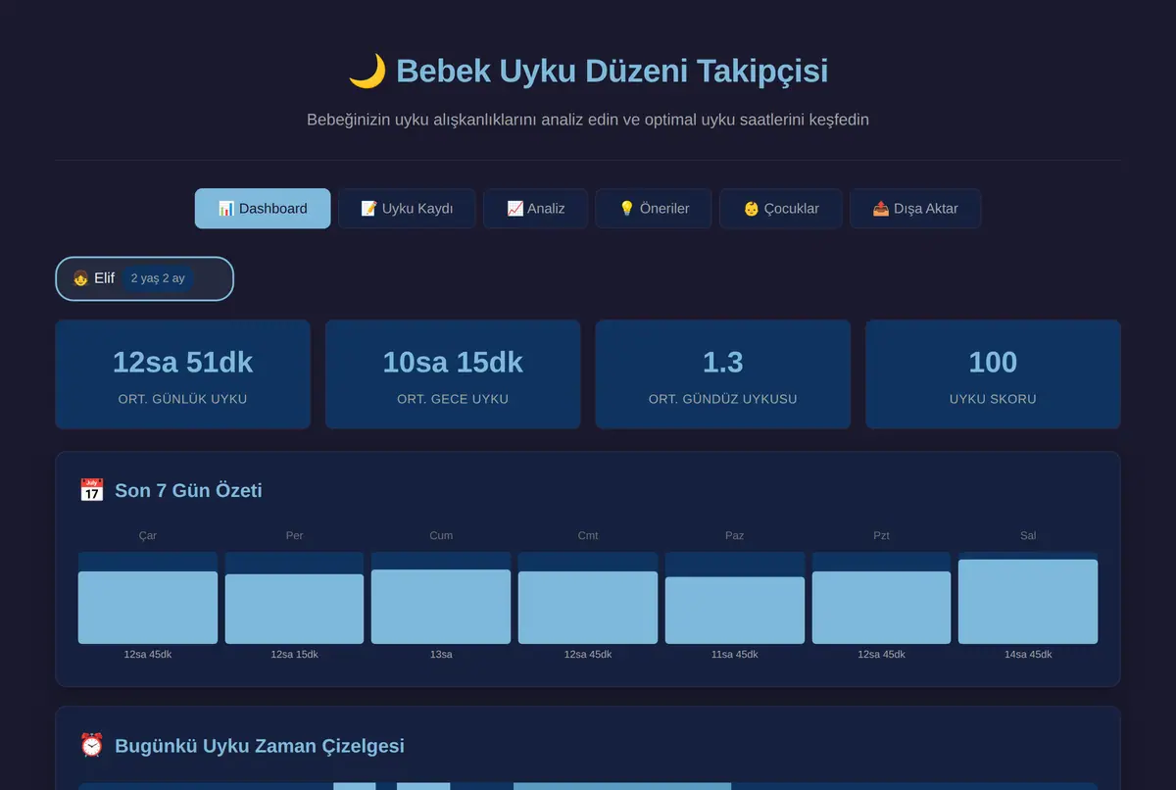The image size is (1176, 790).
Task: Click the alarm clock icon beside Bugünkü Uyku
Action: (91, 745)
